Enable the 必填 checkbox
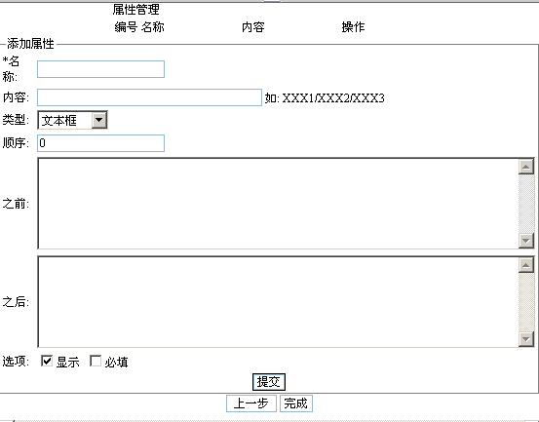 [96, 361]
